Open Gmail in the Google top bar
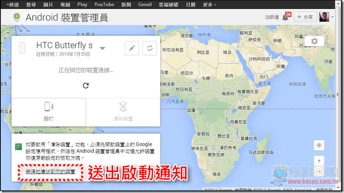The height and width of the screenshot is (193, 344). tap(145, 5)
